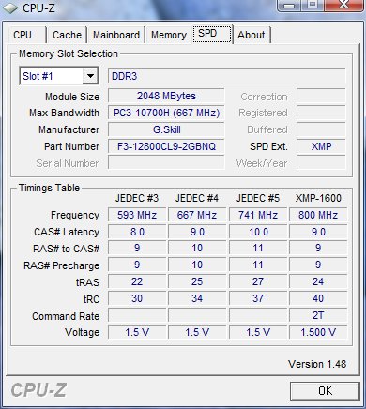Select the SPD tab
Screen dimensions: 366x409
click(212, 34)
